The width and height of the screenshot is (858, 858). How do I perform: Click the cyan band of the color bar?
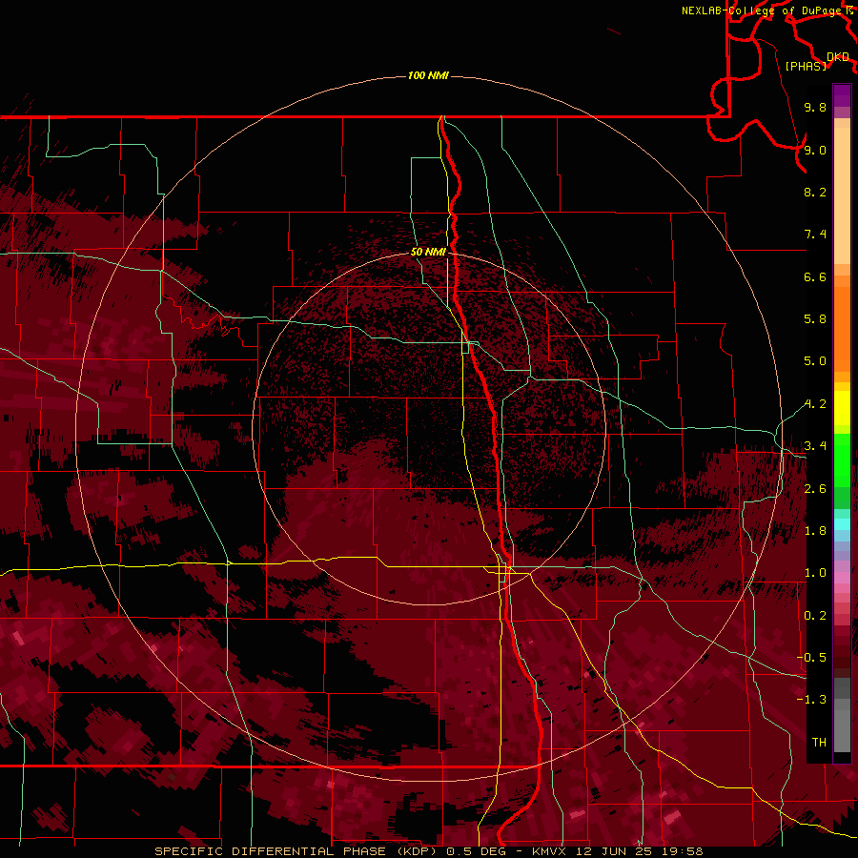point(842,524)
